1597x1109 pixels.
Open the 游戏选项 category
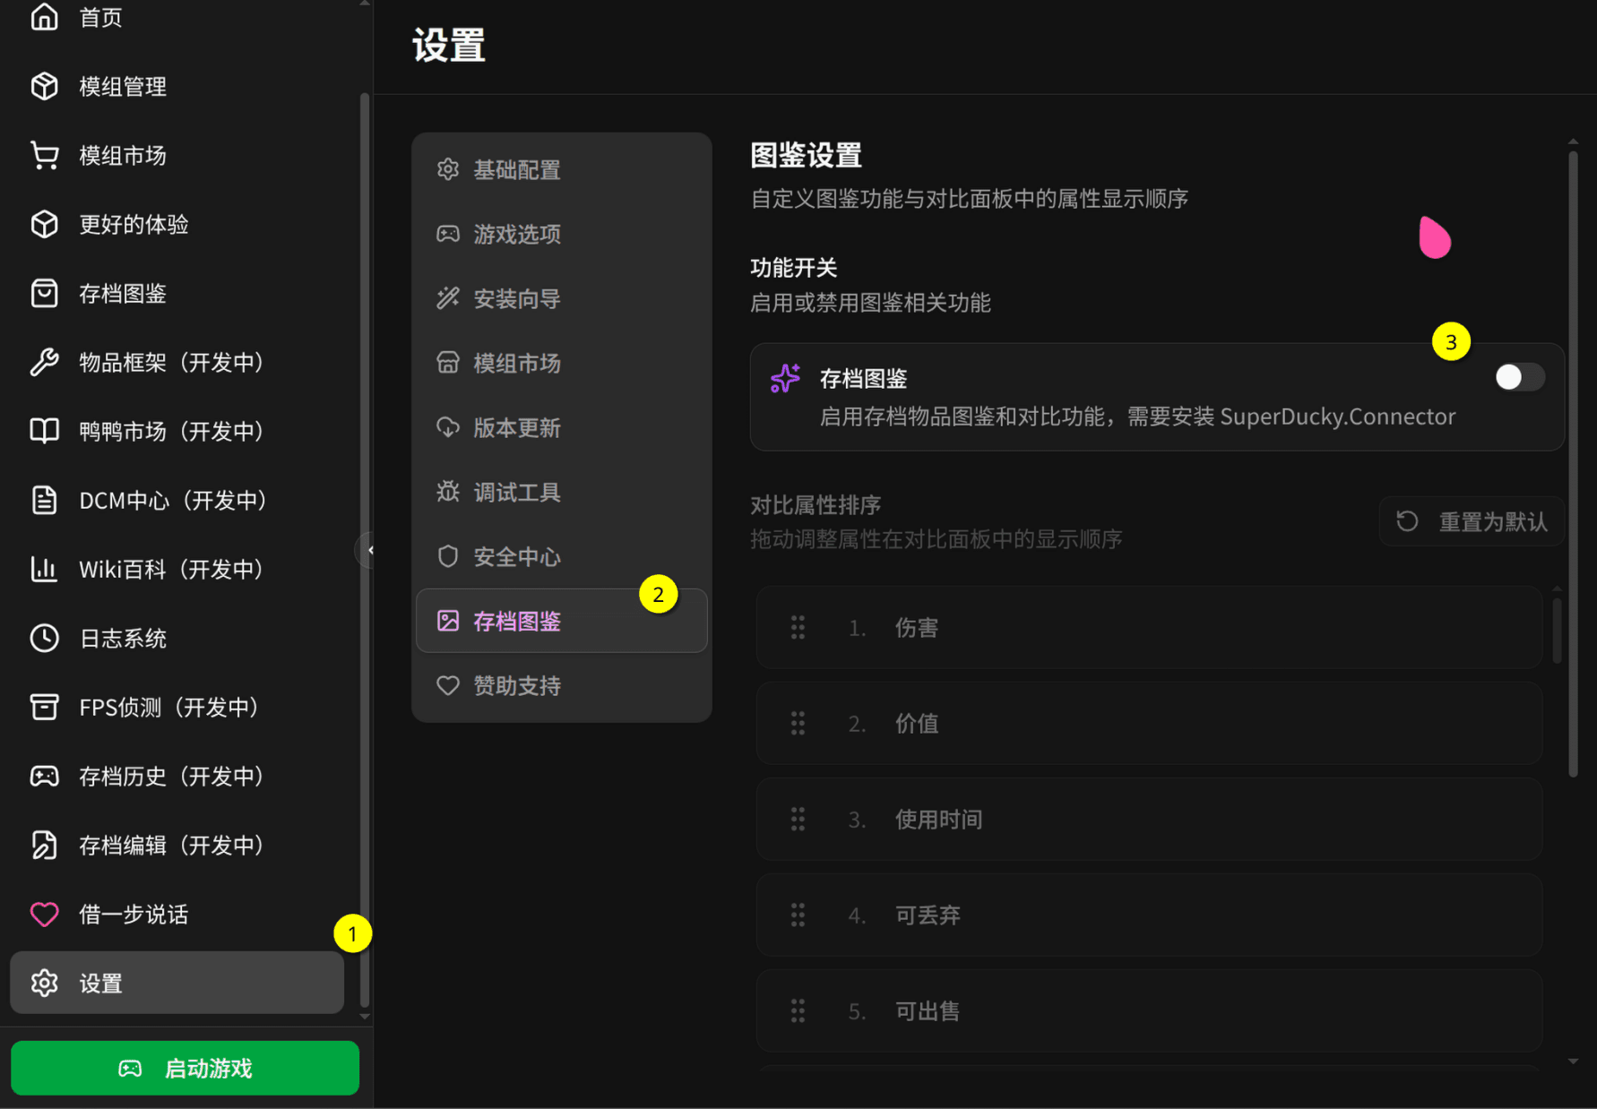point(516,234)
